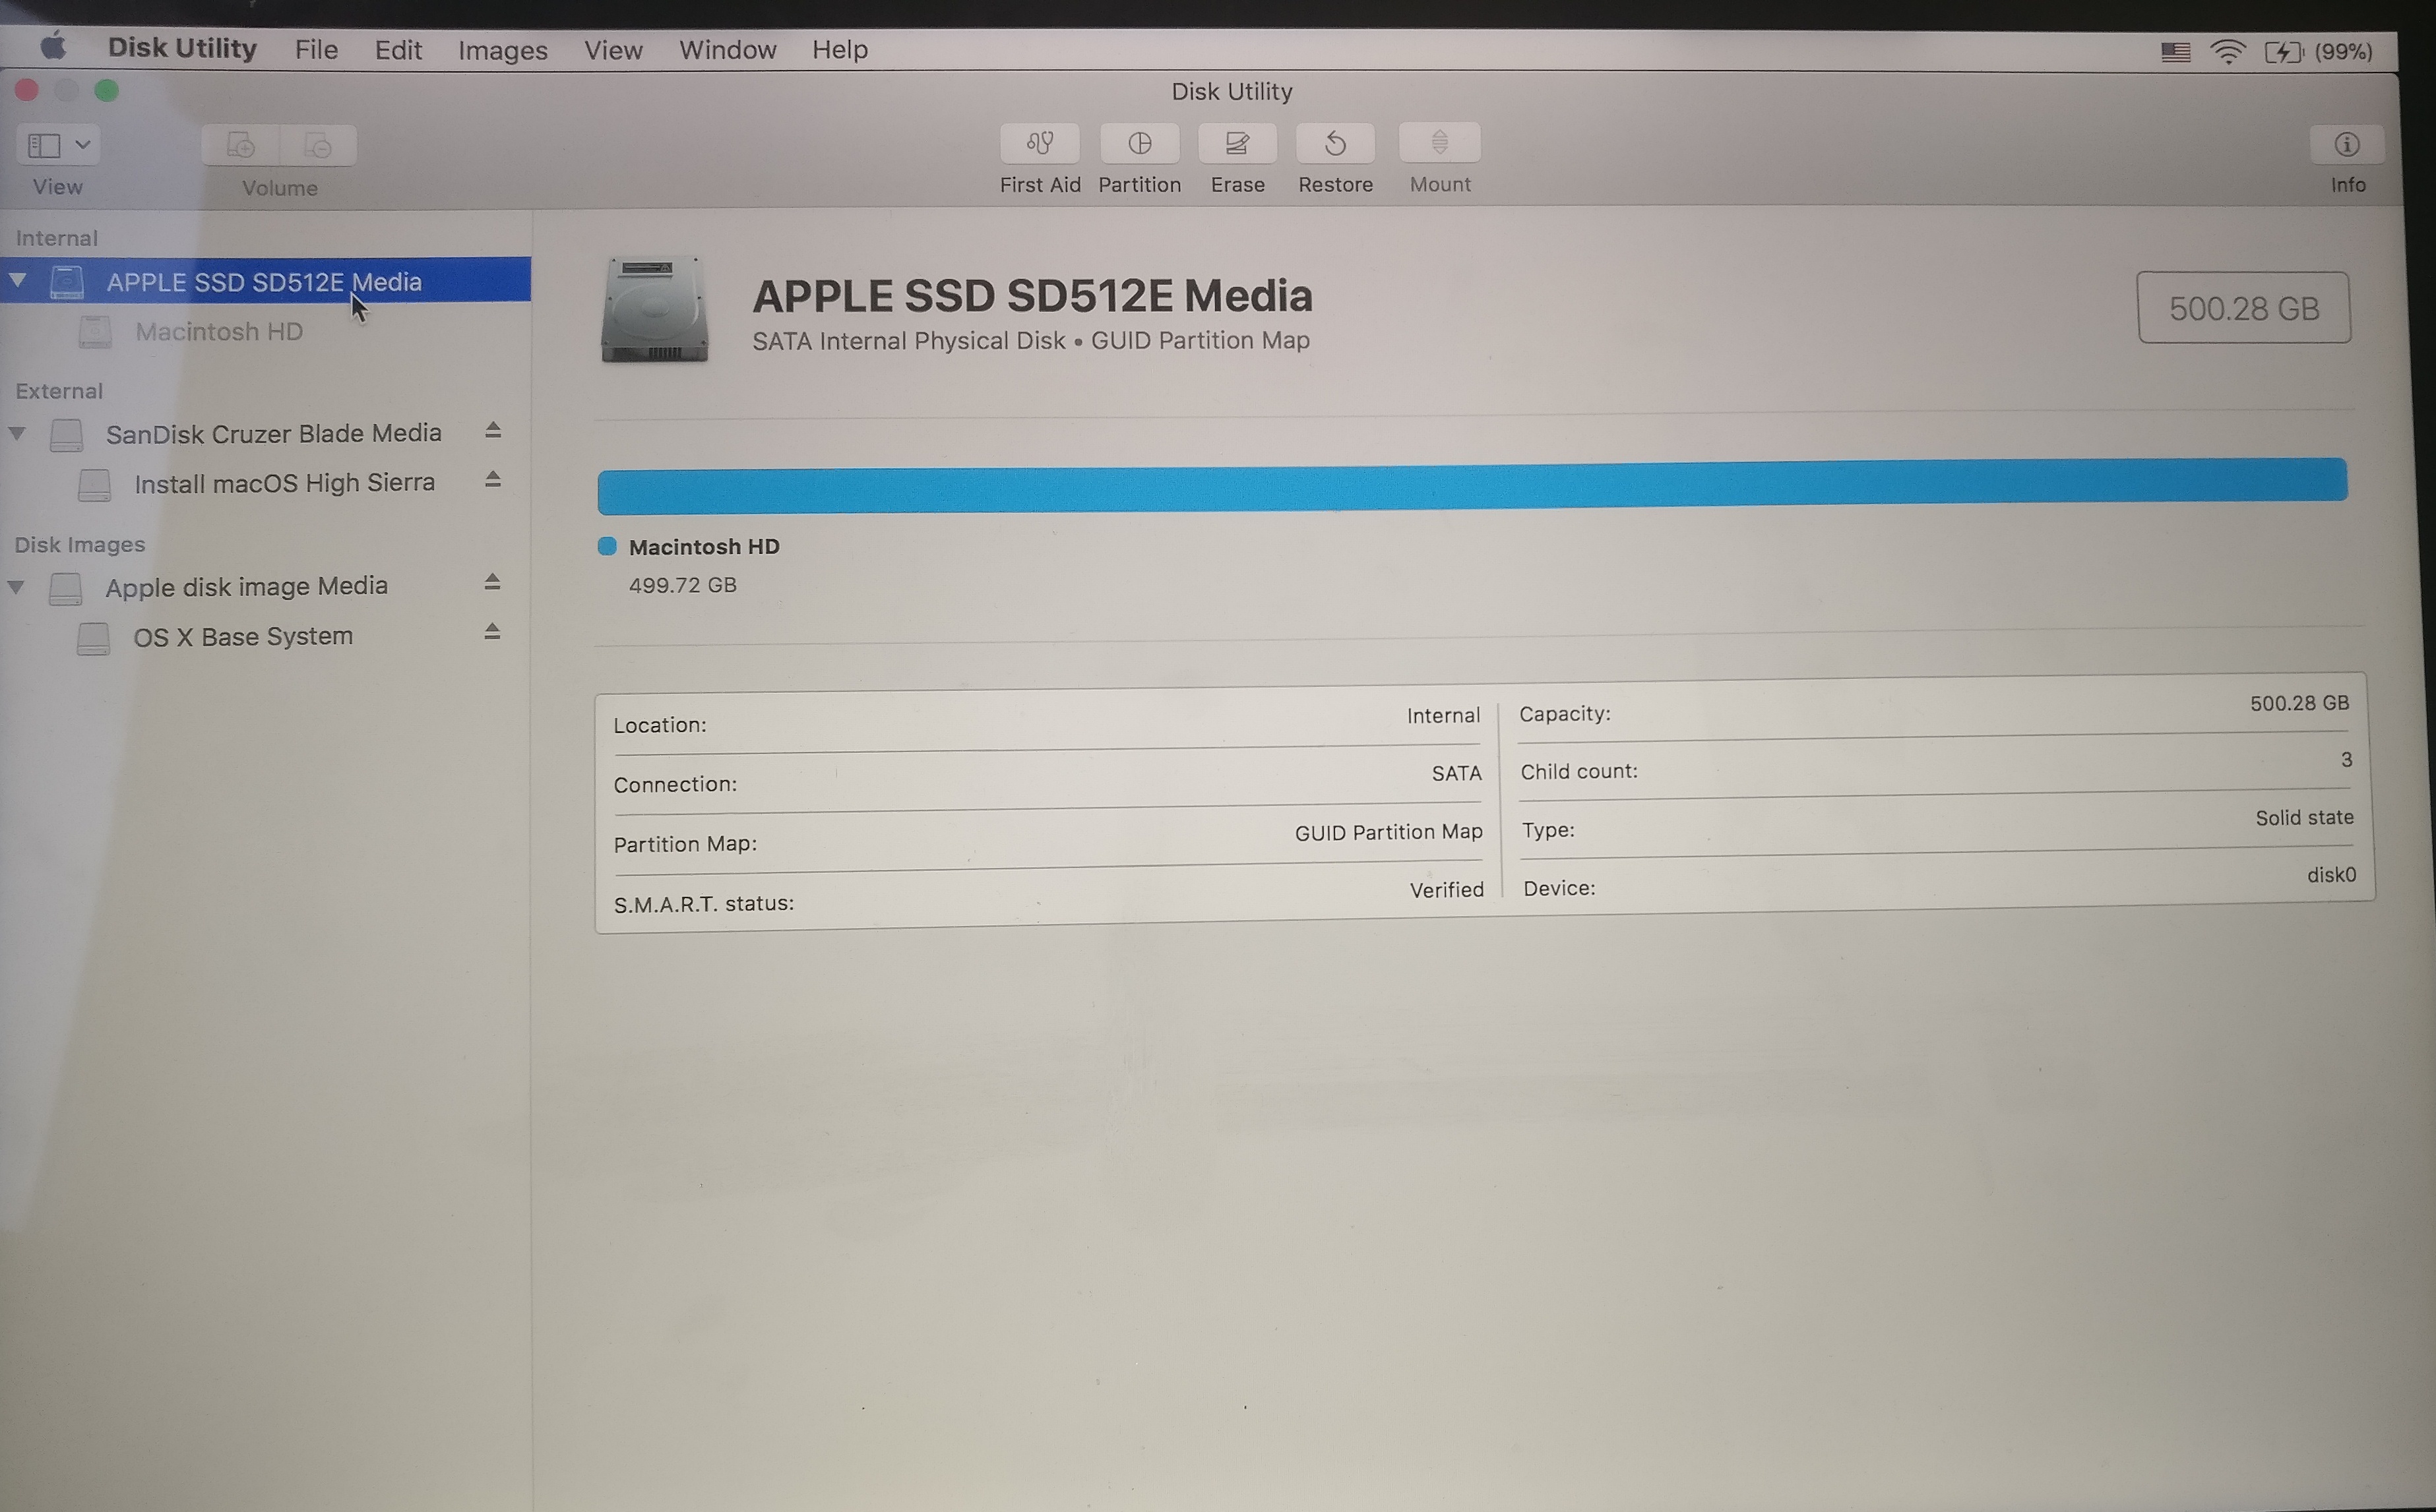2436x1512 pixels.
Task: Click the large hard disk image
Action: pos(655,309)
